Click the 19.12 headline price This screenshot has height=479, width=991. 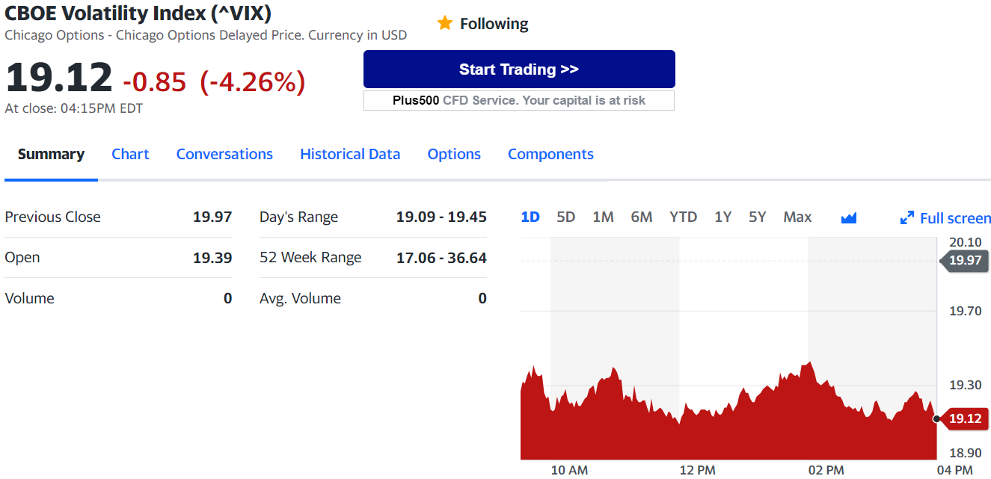pos(59,78)
